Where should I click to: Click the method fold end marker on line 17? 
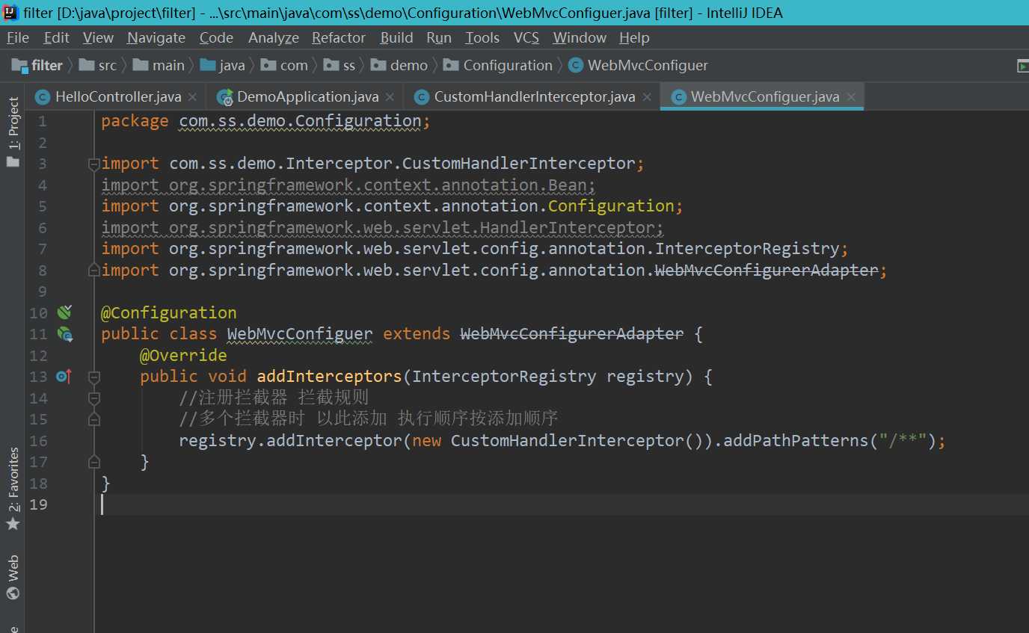93,461
